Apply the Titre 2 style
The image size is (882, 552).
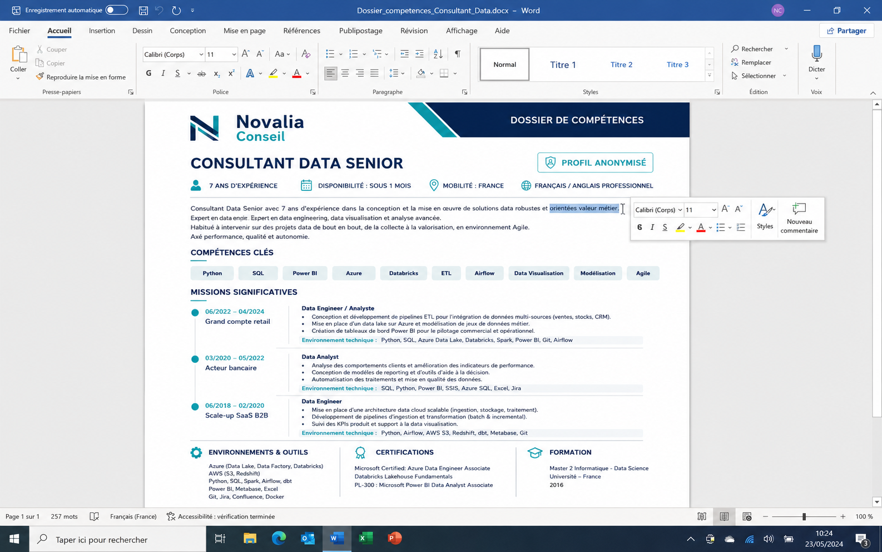621,65
